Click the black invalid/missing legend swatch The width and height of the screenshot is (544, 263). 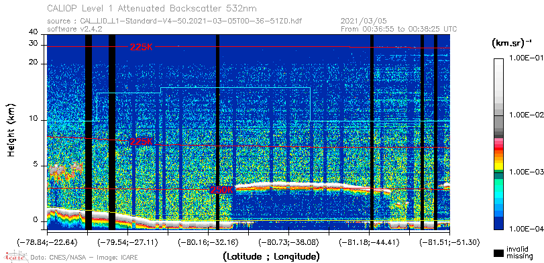498,254
